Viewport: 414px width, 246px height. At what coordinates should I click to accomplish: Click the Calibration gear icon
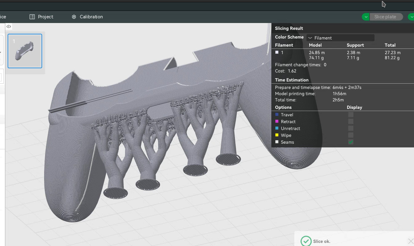(74, 17)
